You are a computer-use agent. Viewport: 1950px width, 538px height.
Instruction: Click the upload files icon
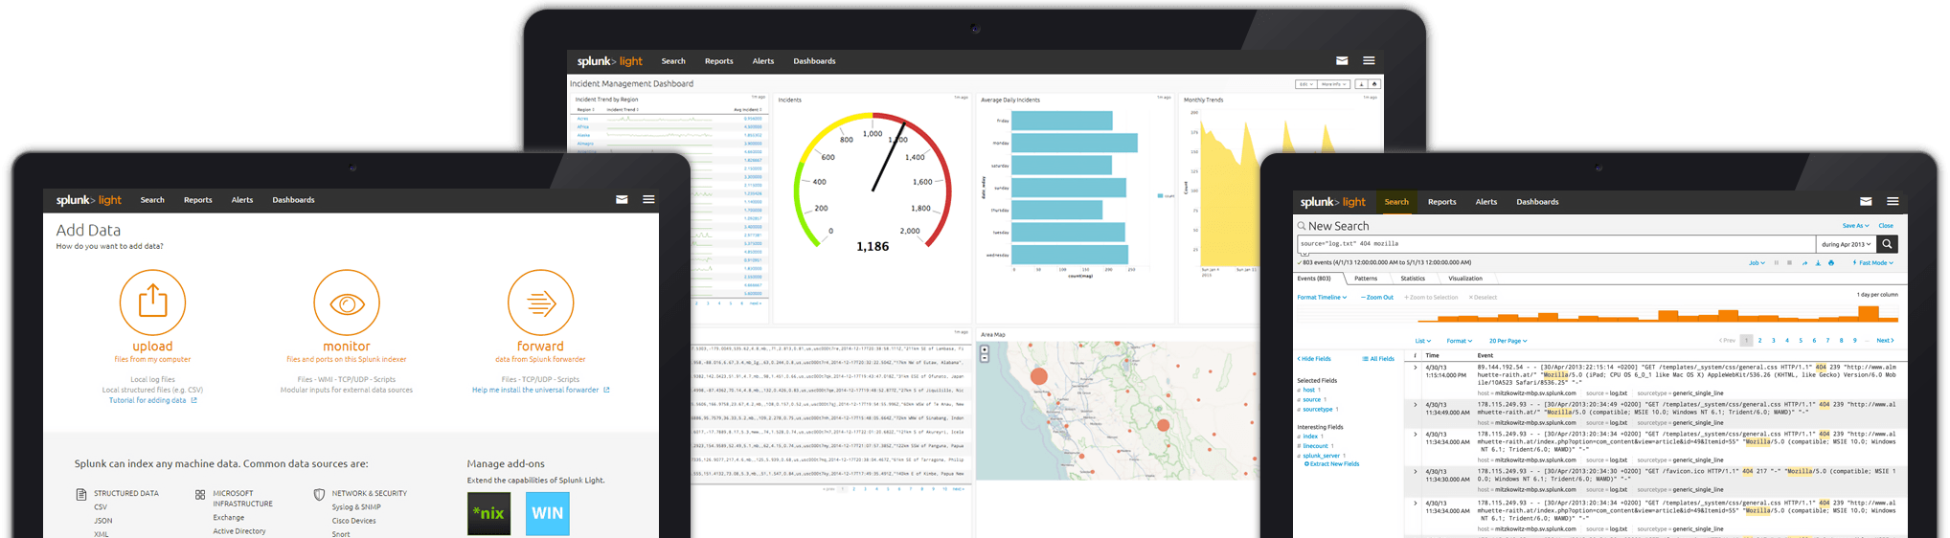click(x=152, y=303)
